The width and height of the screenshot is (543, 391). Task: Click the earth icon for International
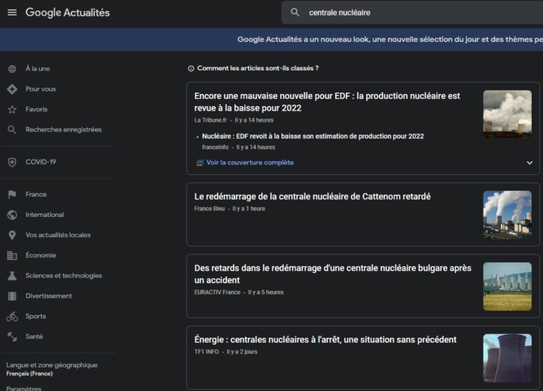click(x=12, y=215)
